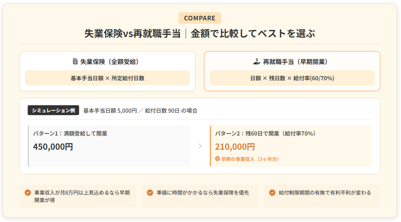Click the orange 210,000円 amount in pattern 2
401x222 pixels.
pyautogui.click(x=235, y=147)
